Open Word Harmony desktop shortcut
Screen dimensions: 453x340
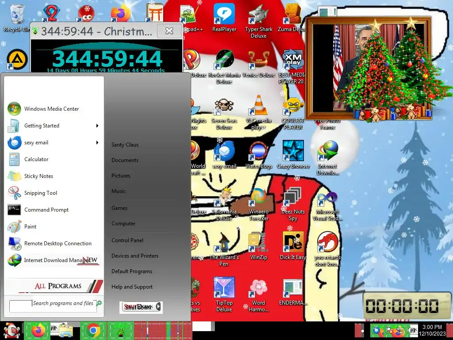point(258,295)
